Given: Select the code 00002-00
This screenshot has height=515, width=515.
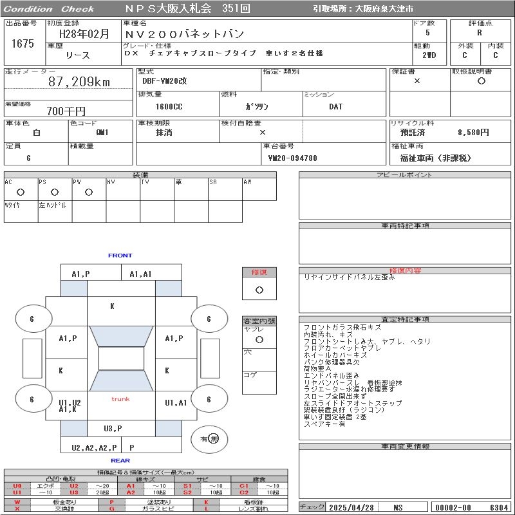Looking at the screenshot, I should pyautogui.click(x=453, y=507).
